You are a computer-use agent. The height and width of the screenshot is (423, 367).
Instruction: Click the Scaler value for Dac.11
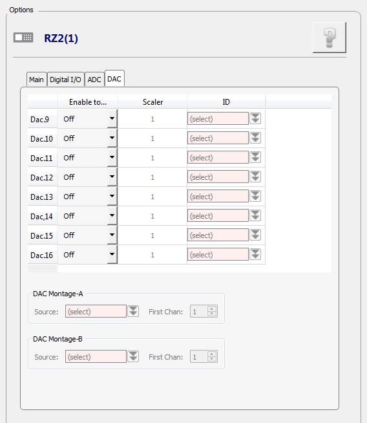click(x=152, y=158)
